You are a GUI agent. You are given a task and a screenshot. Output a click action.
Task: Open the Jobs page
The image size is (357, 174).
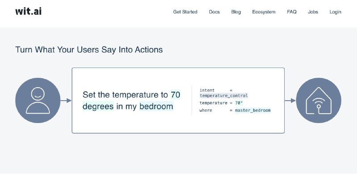coord(313,12)
